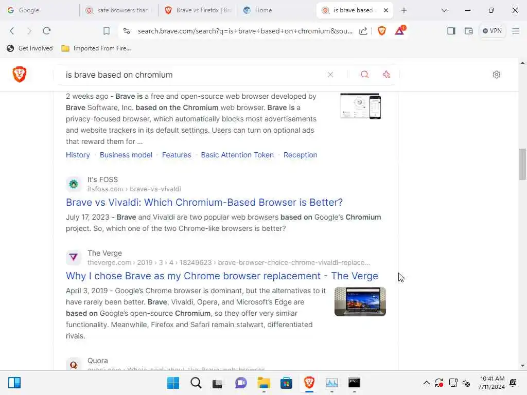Viewport: 527px width, 395px height.
Task: Click the page vertical scrollbar thumb
Action: coord(523,164)
